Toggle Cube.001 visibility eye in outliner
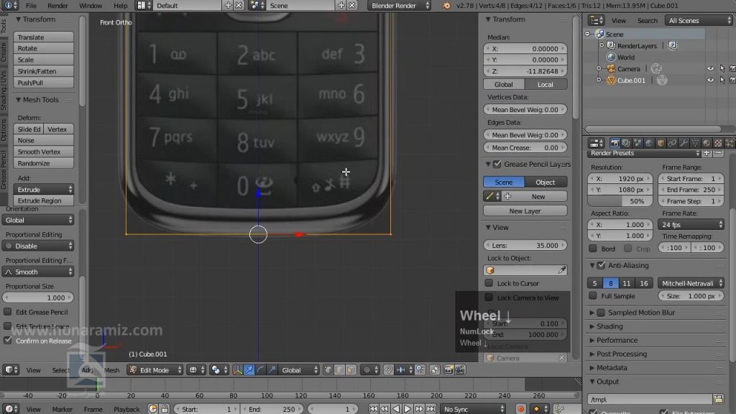 click(711, 80)
